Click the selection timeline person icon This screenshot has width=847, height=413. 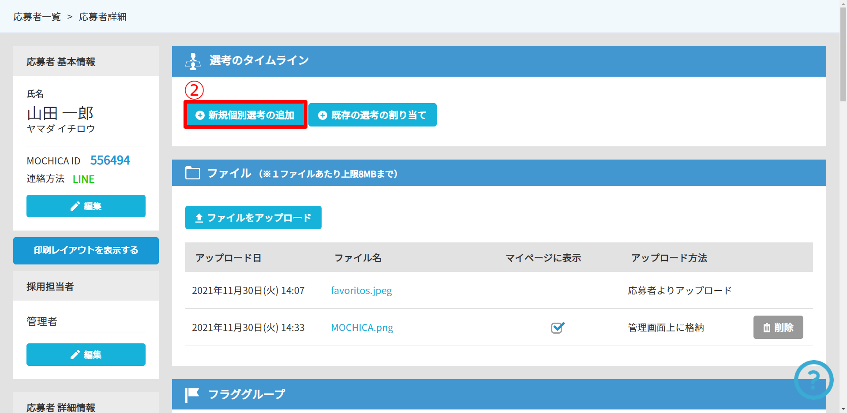(193, 62)
